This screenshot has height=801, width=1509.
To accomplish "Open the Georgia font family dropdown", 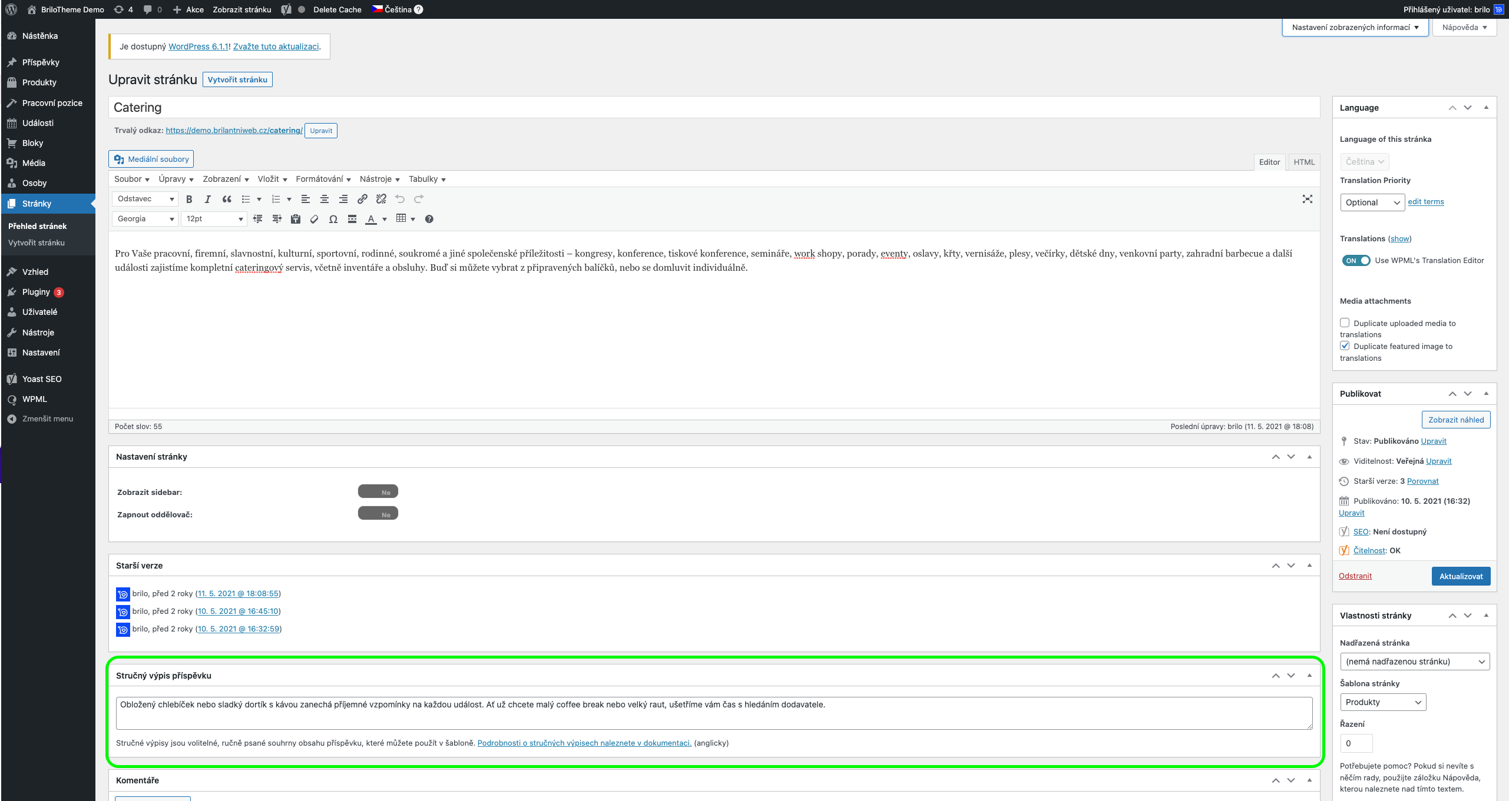I will tap(145, 219).
